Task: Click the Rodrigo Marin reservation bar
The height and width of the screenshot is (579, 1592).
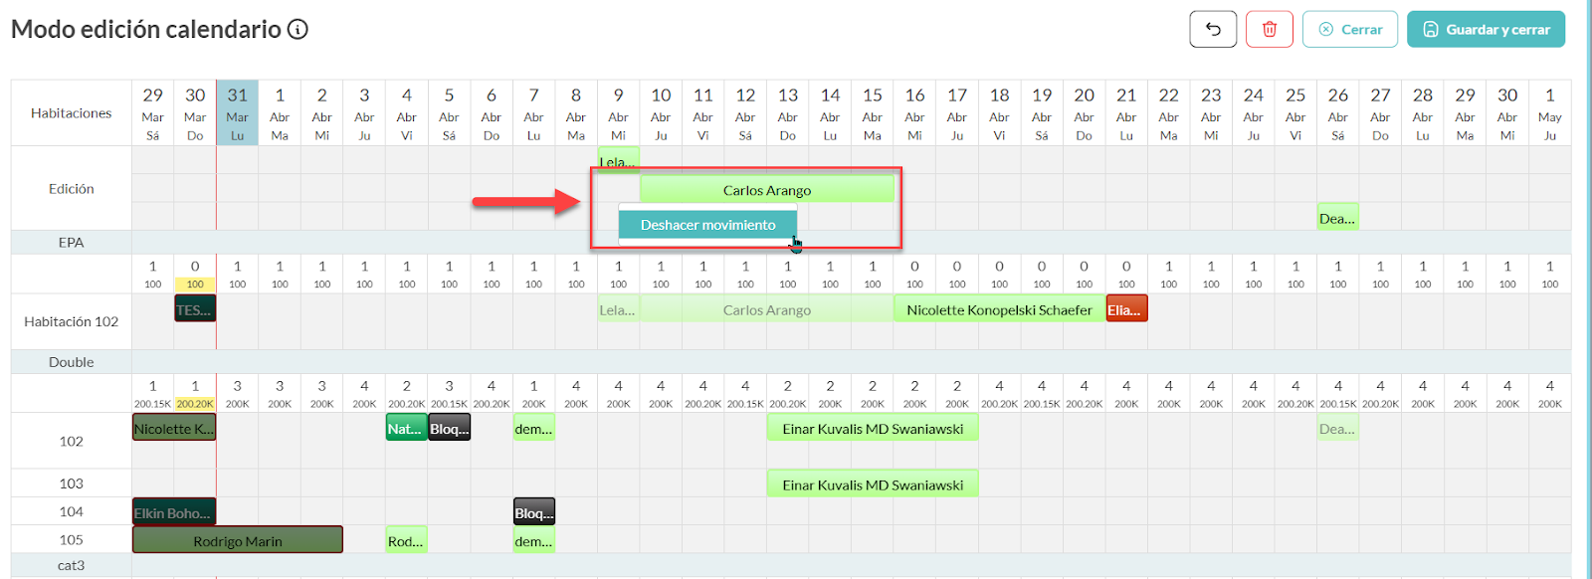Action: click(x=238, y=540)
